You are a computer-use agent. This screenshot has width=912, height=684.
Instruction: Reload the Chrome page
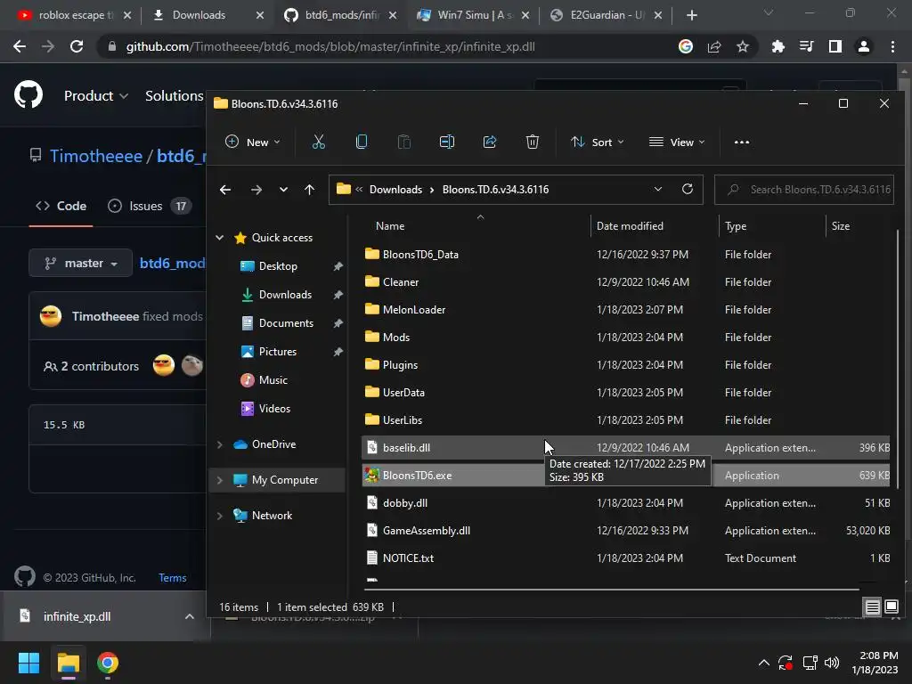tap(77, 46)
